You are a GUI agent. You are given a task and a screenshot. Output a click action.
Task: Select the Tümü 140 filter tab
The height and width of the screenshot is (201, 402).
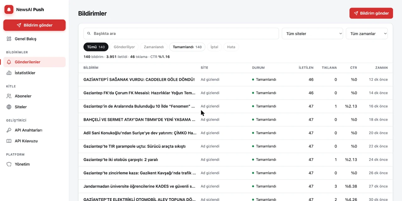(x=96, y=47)
